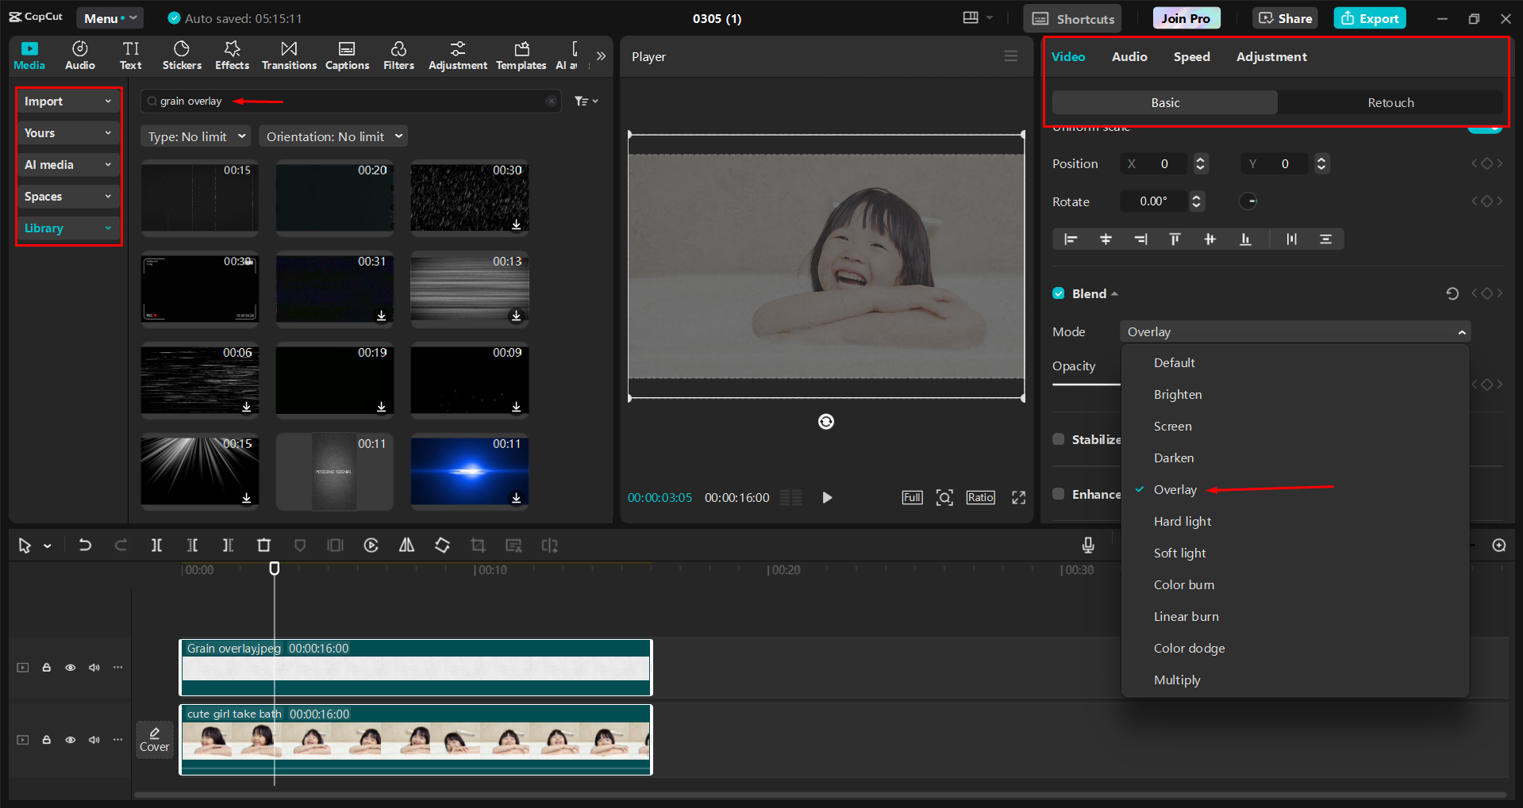Open the Type: No limit dropdown
This screenshot has height=808, width=1523.
pos(195,136)
